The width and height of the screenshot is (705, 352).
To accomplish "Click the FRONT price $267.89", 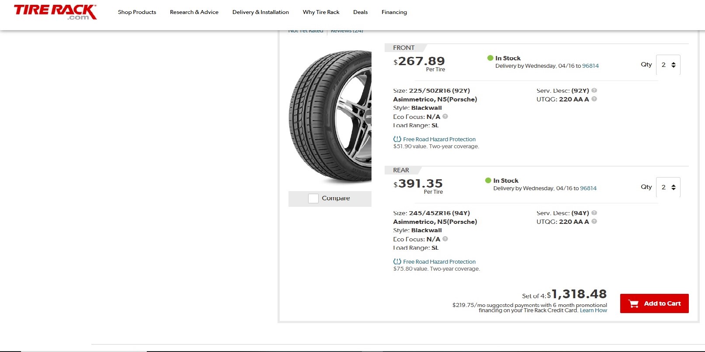I will tap(419, 61).
